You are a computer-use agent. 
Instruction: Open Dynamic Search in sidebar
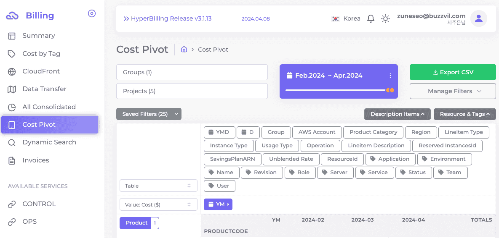pos(49,142)
